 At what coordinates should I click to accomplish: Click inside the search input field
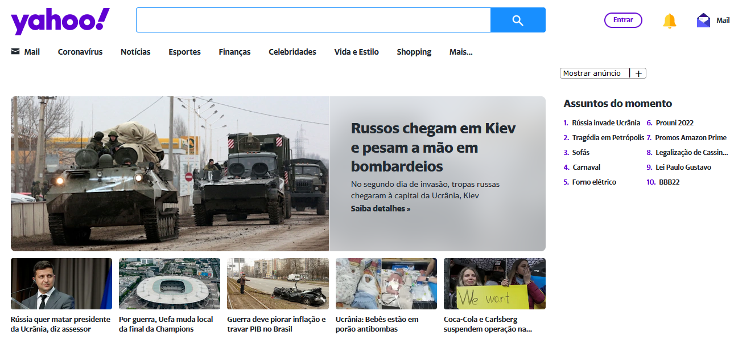point(313,20)
